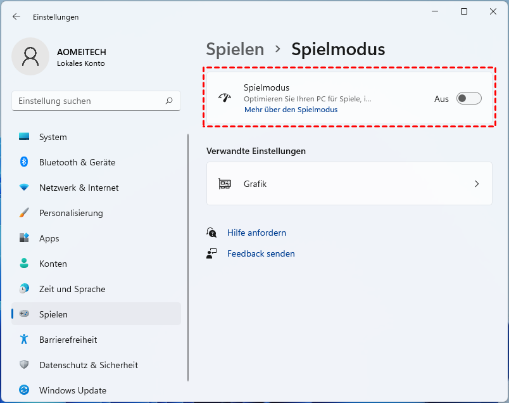Click the Bluetooth & Geräte icon
The height and width of the screenshot is (403, 509).
(24, 162)
